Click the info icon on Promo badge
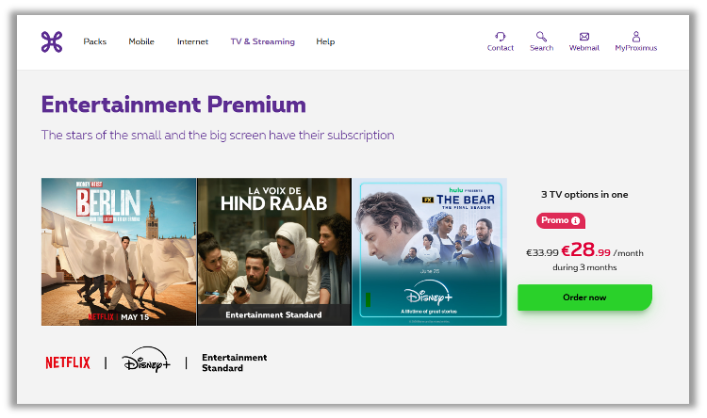Viewport: 707px width, 418px height. point(575,220)
